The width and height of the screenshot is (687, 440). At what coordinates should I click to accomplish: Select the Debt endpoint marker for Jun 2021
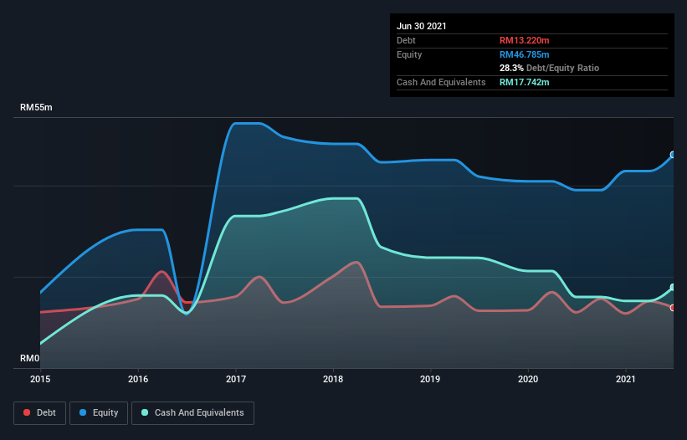pos(673,308)
